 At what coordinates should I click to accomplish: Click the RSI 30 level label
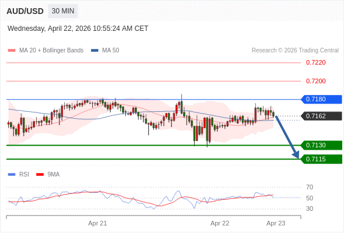pos(310,209)
